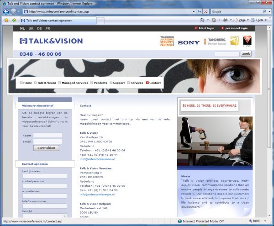The height and width of the screenshot is (226, 274).
Task: Open Favorites Center star icon
Action: [6, 20]
